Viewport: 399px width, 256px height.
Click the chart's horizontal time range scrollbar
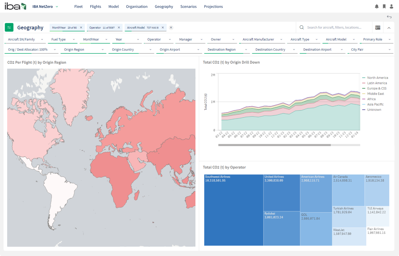coord(274,145)
